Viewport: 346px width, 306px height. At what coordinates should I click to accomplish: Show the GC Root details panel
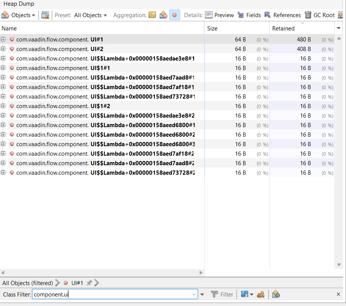tap(319, 15)
